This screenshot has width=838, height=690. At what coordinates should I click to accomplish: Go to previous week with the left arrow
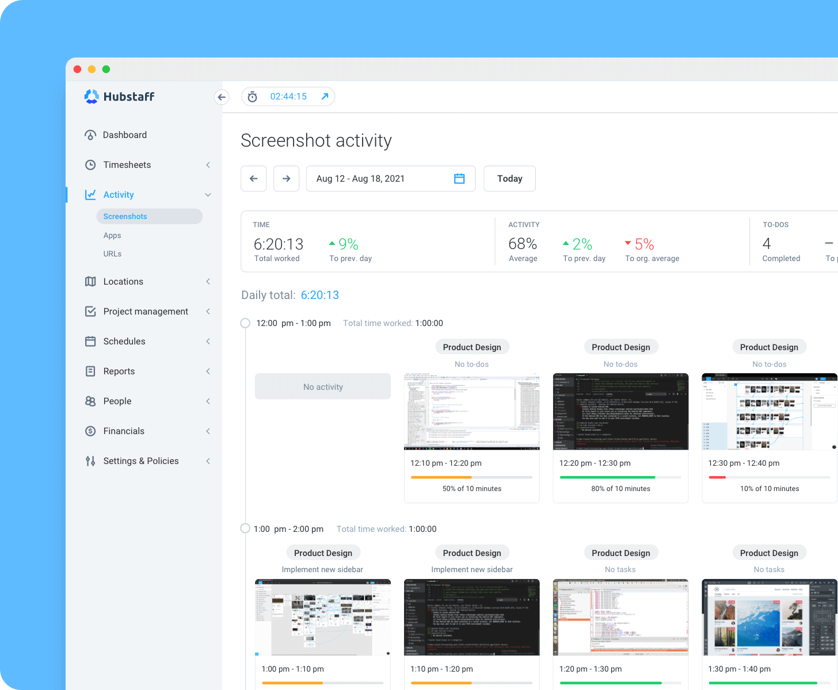(x=254, y=179)
